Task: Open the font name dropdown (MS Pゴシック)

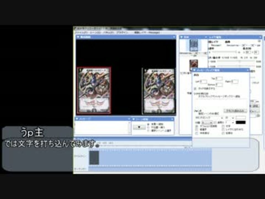Action: click(209, 118)
